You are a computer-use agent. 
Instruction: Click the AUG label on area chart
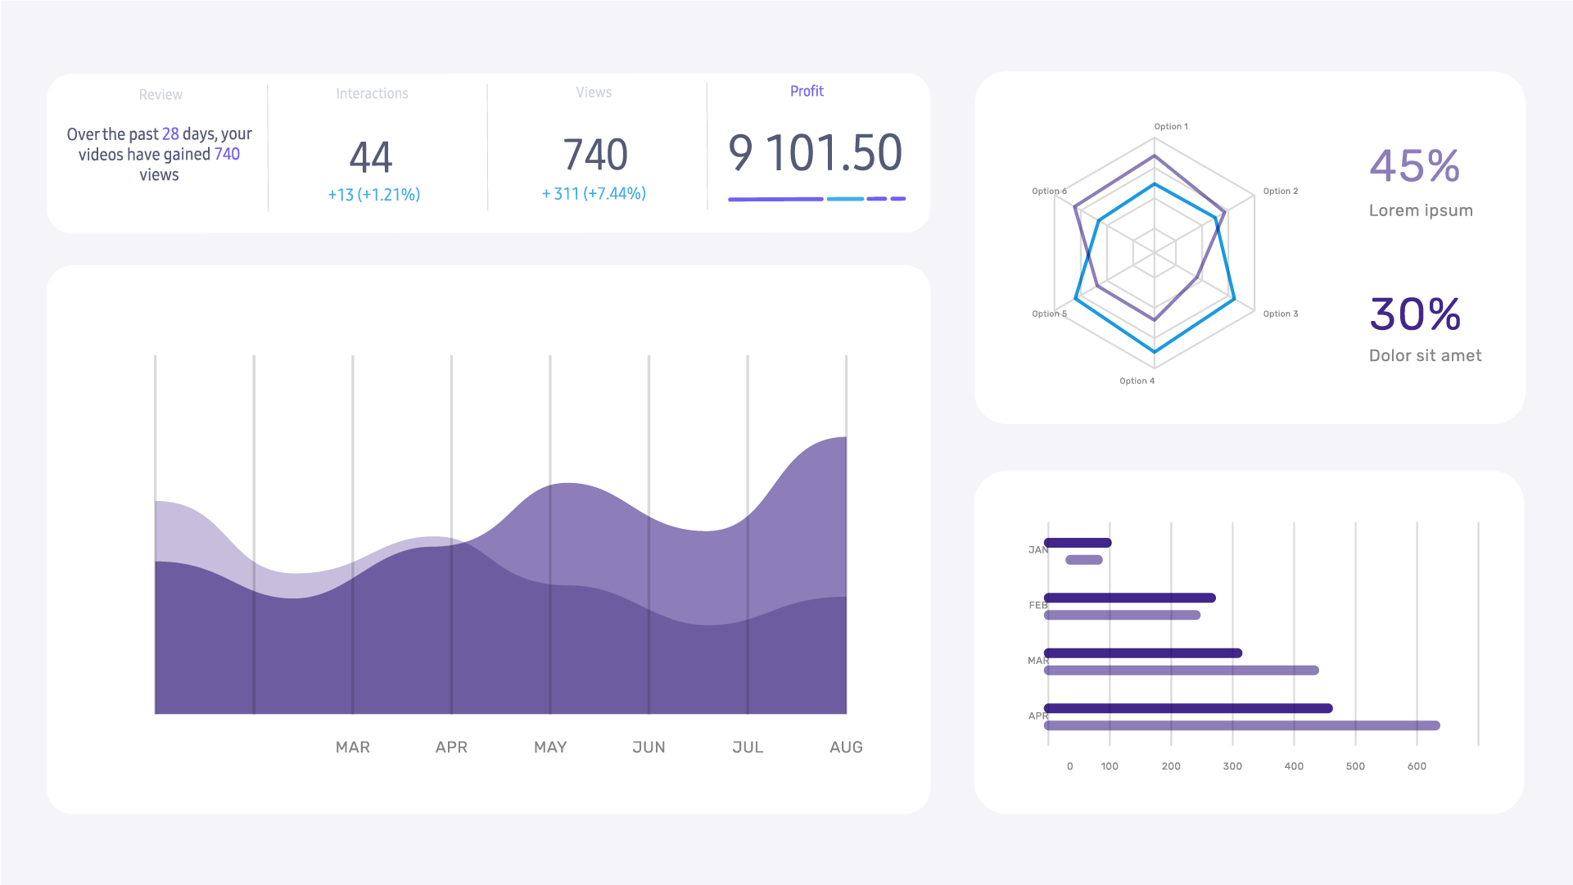(846, 747)
